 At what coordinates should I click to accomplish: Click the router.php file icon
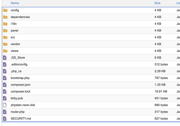coord(5,112)
